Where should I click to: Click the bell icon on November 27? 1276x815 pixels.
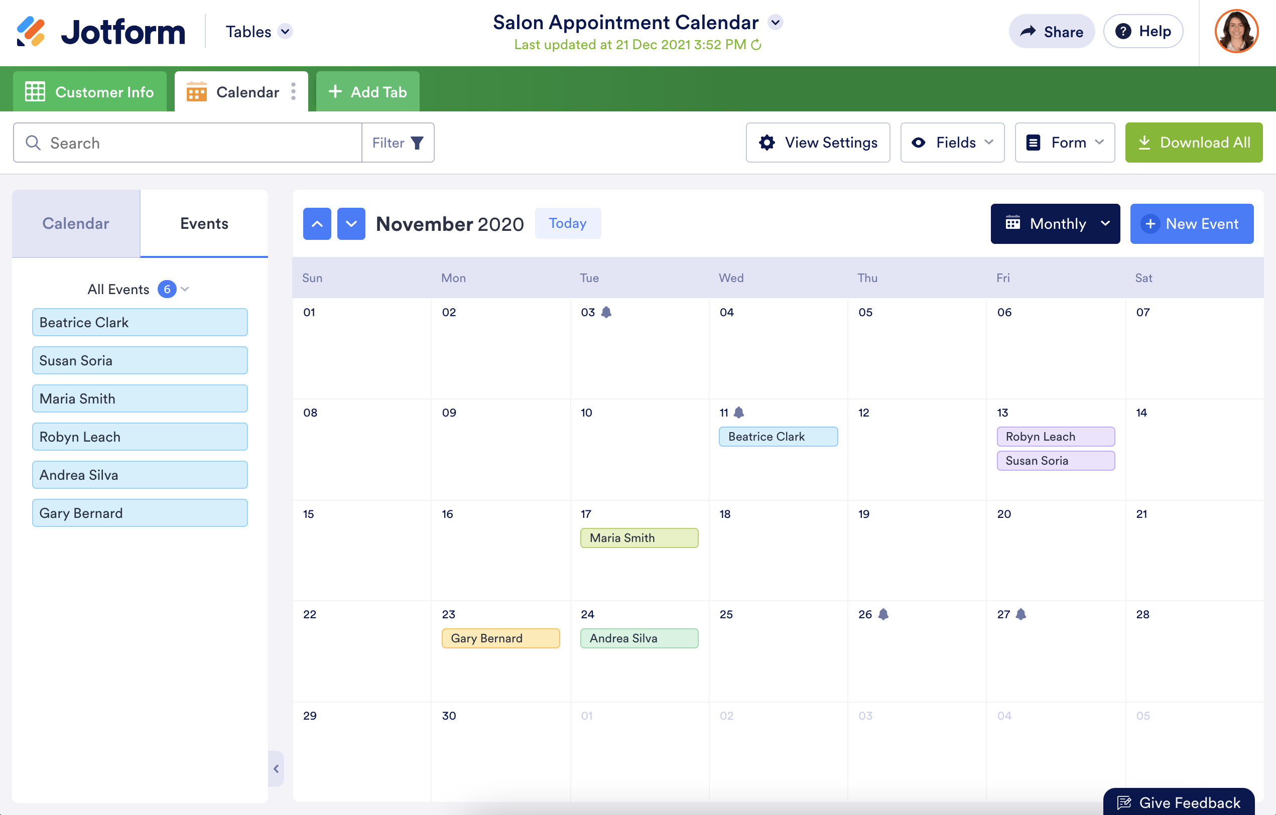pyautogui.click(x=1021, y=614)
